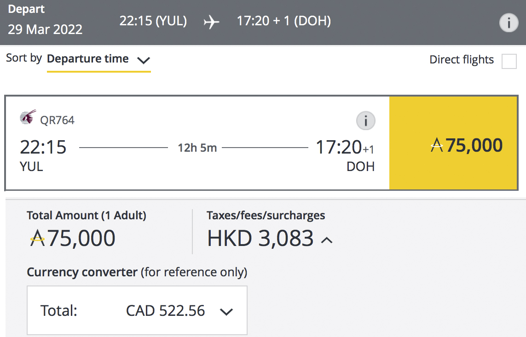Viewport: 526px width, 337px height.
Task: Click the chevron arrow in the currency Total box
Action: point(226,312)
